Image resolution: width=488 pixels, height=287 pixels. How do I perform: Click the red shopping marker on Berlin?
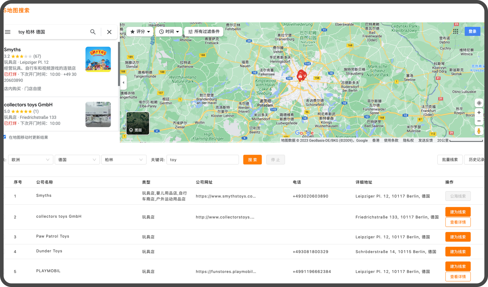click(300, 77)
